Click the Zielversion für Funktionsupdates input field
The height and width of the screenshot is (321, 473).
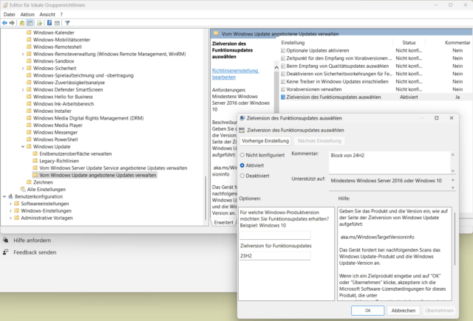275,255
